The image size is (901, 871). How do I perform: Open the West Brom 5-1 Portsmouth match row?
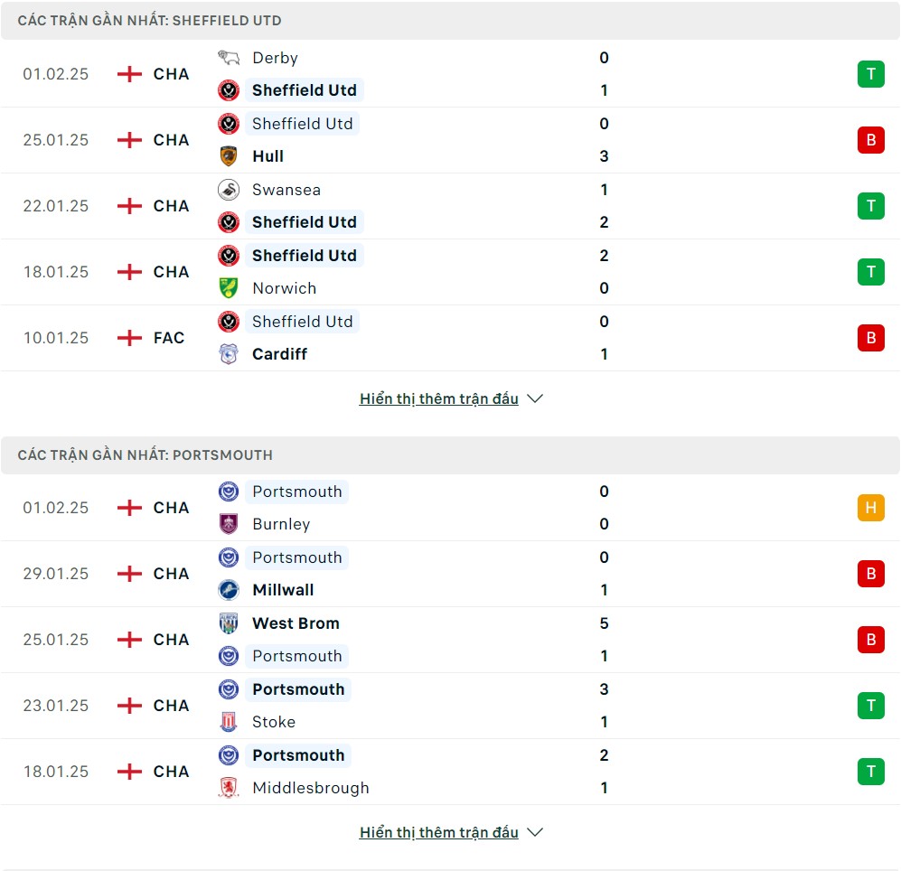click(x=450, y=640)
